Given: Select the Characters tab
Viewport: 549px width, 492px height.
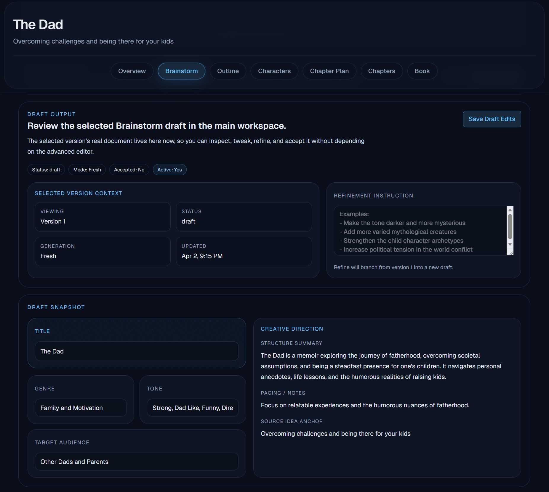Looking at the screenshot, I should click(274, 71).
